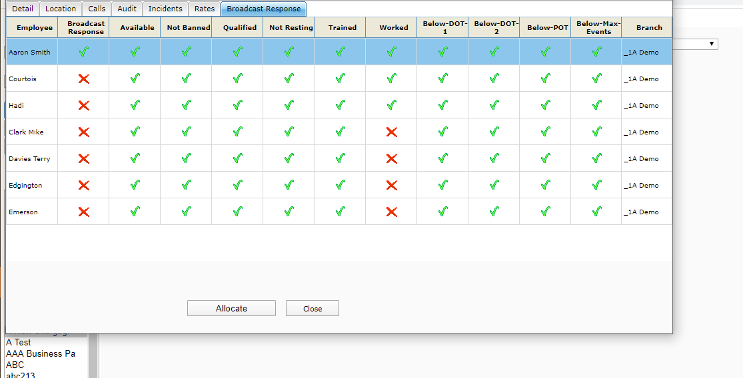Click Hadi's green check under Worked
743x378 pixels.
pyautogui.click(x=391, y=106)
